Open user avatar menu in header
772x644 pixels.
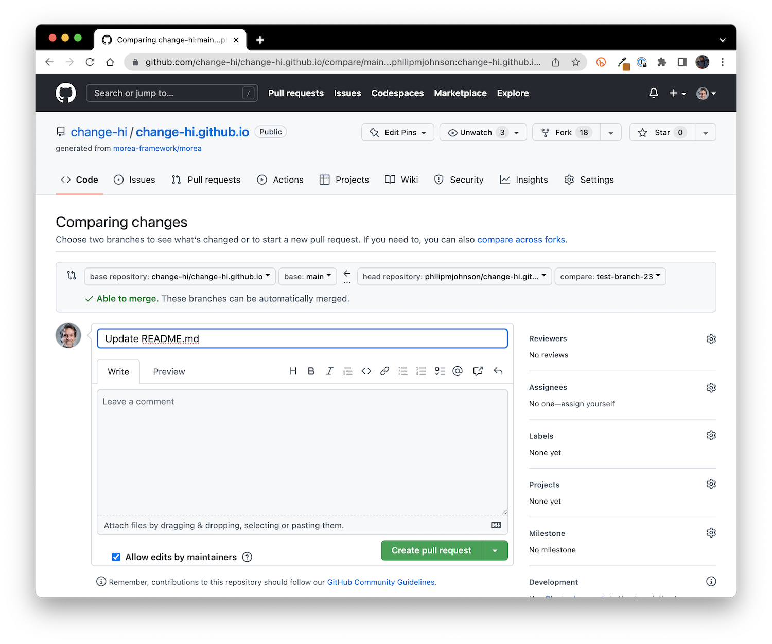click(706, 93)
